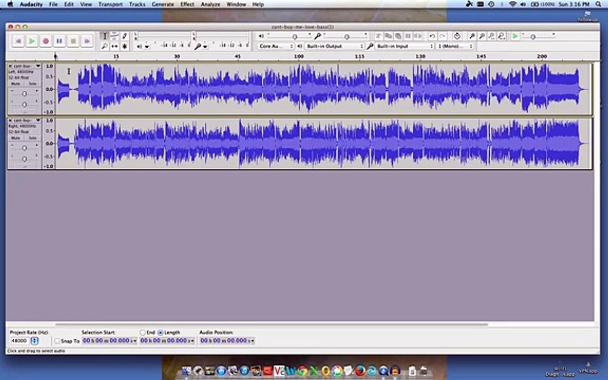Adjust the Left track gain slider

click(24, 93)
